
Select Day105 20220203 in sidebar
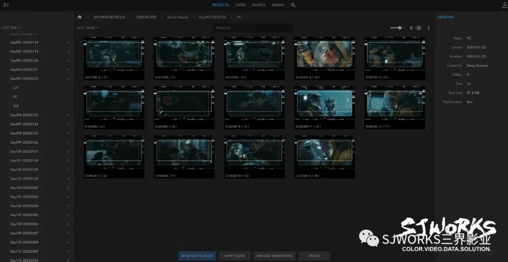24,197
